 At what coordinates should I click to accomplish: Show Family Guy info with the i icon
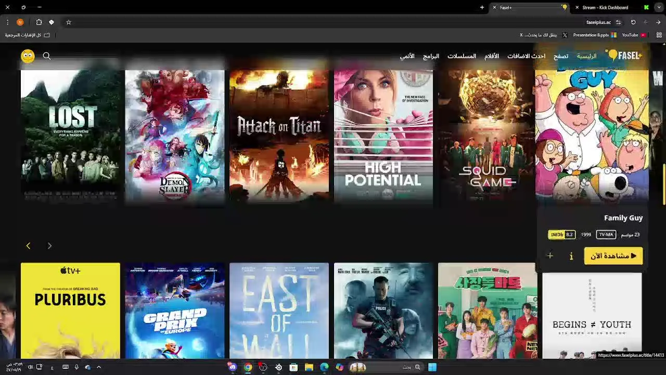coord(571,256)
